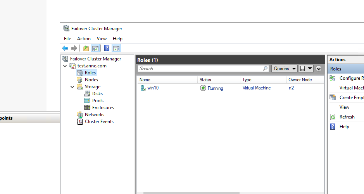The image size is (364, 194).
Task: Click Help in the Actions pane
Action: (344, 127)
